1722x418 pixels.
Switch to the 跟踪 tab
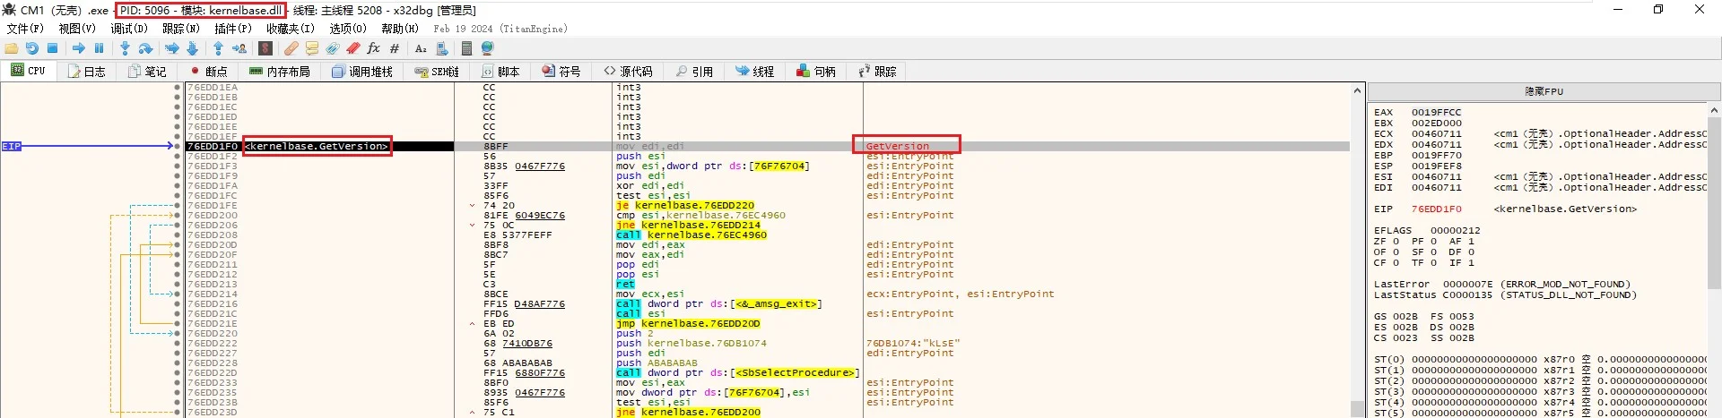tap(878, 72)
